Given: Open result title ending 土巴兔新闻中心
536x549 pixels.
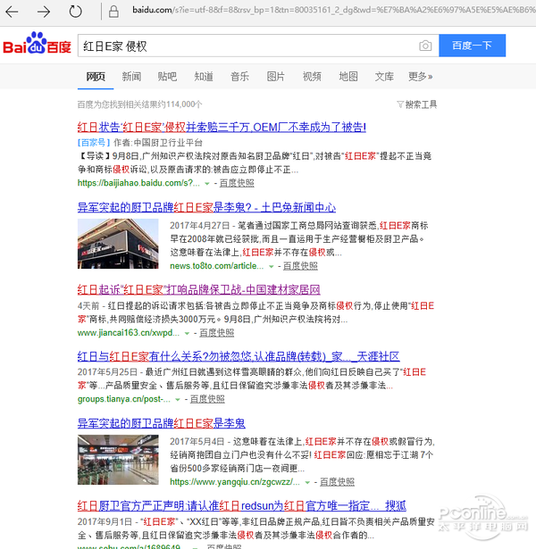Looking at the screenshot, I should [206, 208].
